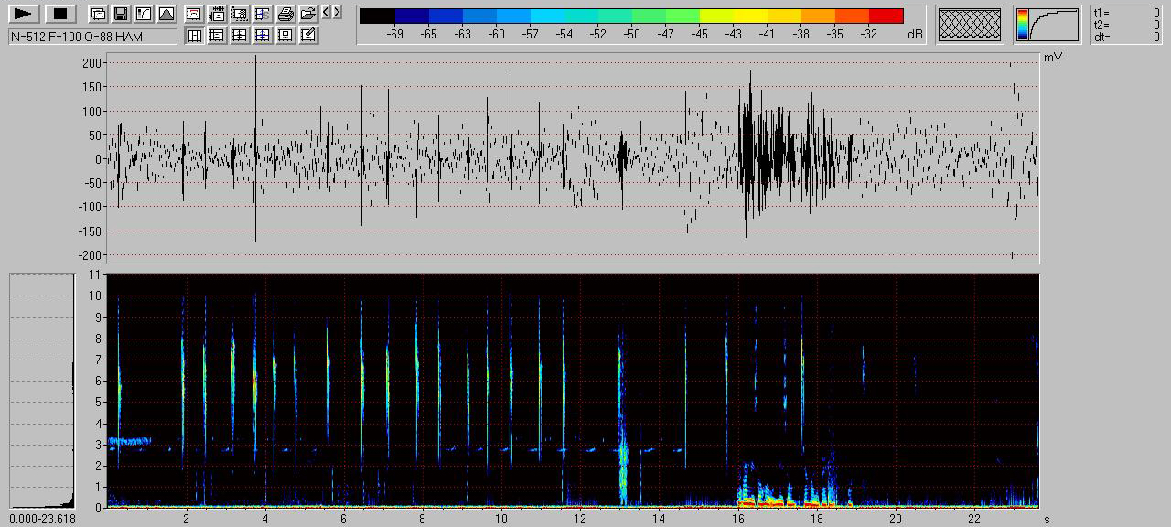Toggle the blue-marked S icon in top row

[x=263, y=14]
